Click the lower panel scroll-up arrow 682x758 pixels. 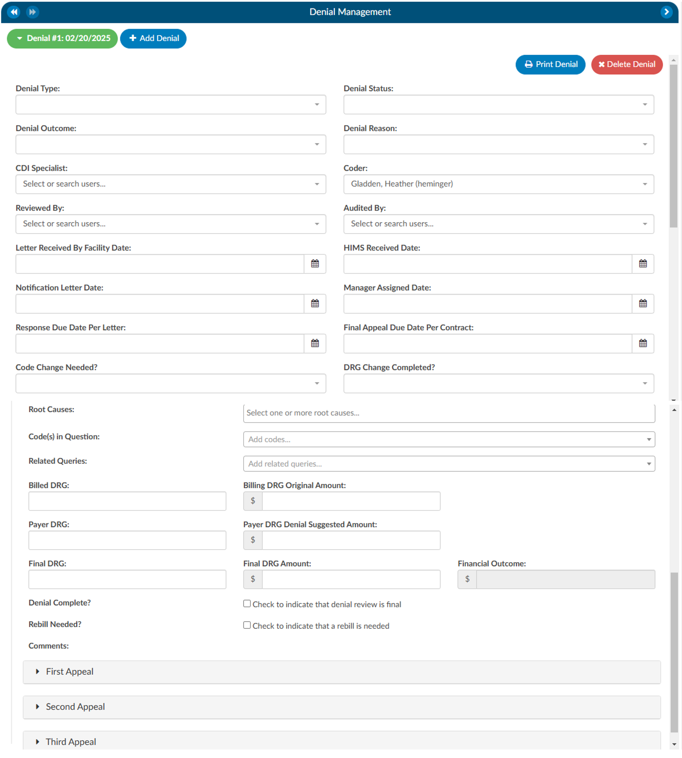(674, 410)
